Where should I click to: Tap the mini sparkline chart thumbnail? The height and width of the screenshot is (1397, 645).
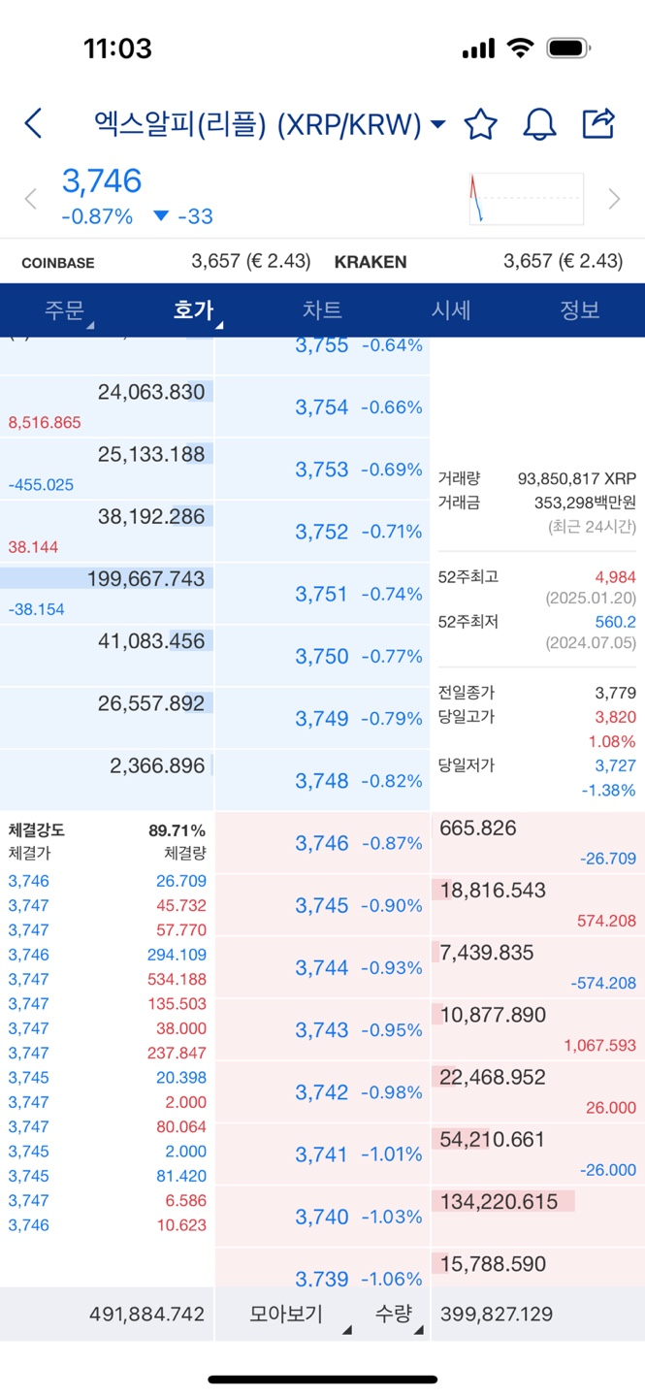tap(527, 198)
